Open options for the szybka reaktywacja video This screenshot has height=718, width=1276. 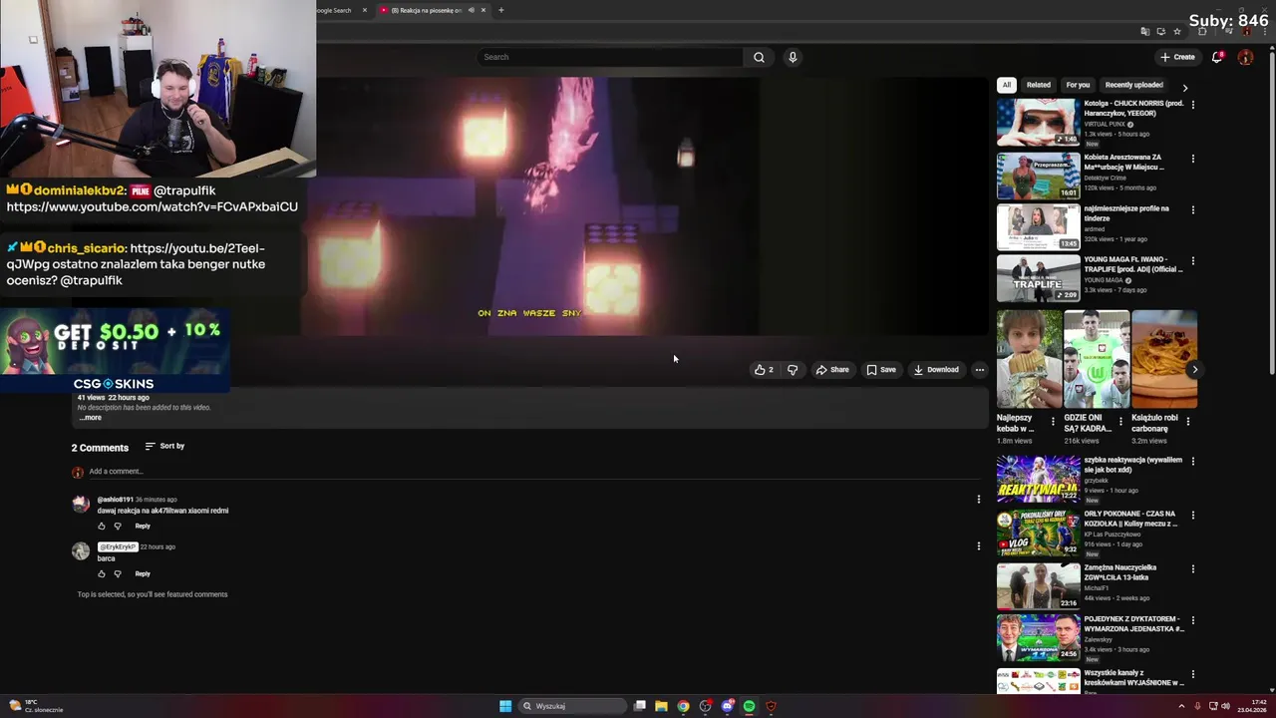click(1193, 462)
